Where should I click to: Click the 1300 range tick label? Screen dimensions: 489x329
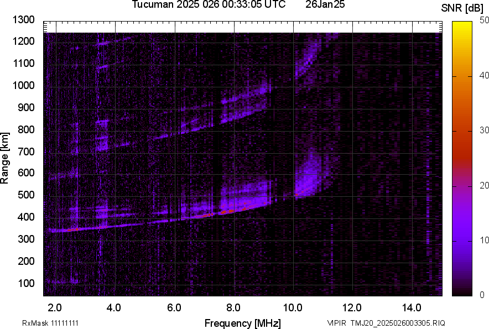click(24, 20)
